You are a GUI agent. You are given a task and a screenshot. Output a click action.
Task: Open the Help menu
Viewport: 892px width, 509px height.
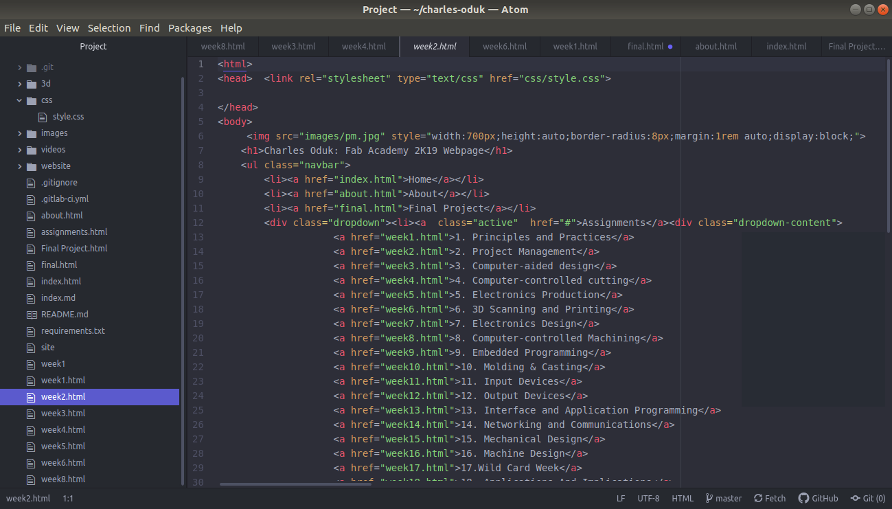click(x=231, y=28)
